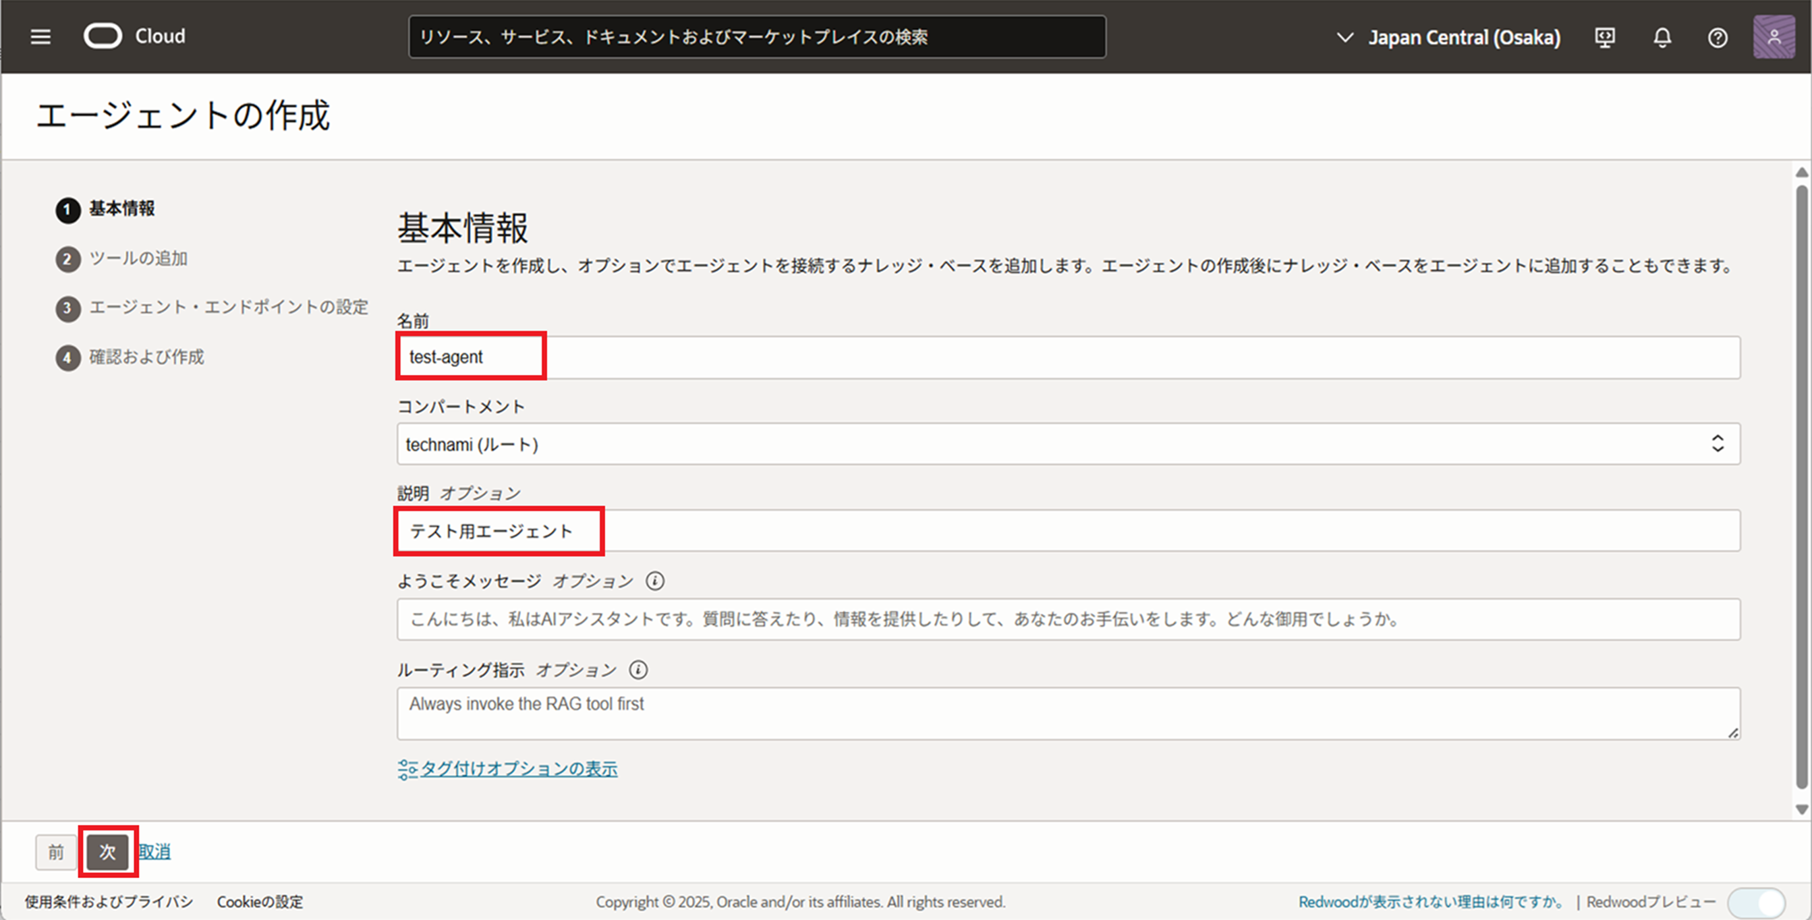
Task: Open the help question mark icon
Action: click(x=1718, y=37)
